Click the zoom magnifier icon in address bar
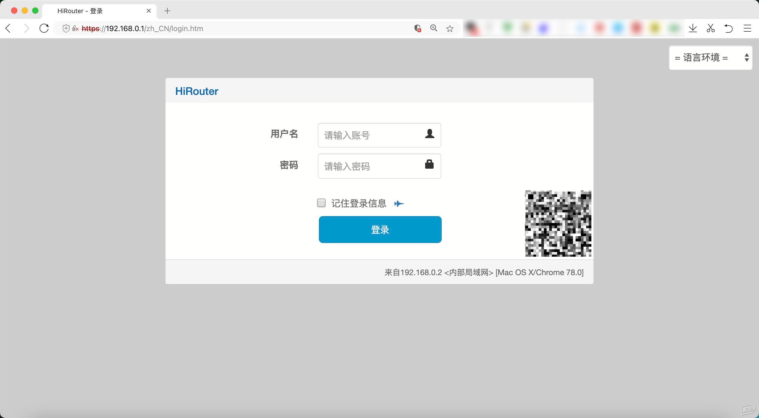Viewport: 759px width, 418px height. tap(434, 28)
